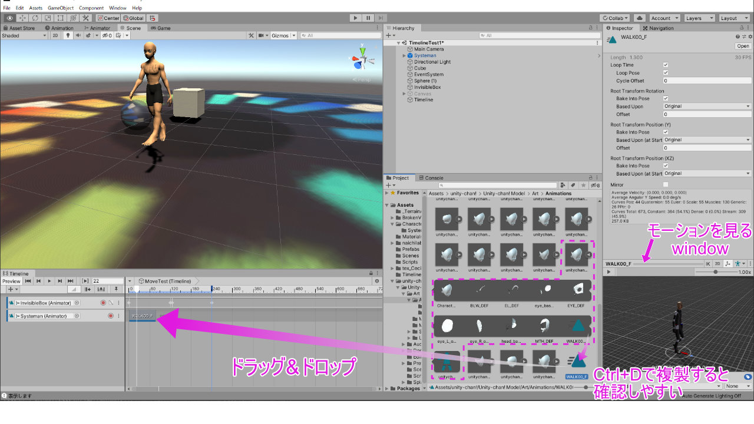Click Project search by type icon
This screenshot has height=424, width=754.
click(563, 185)
